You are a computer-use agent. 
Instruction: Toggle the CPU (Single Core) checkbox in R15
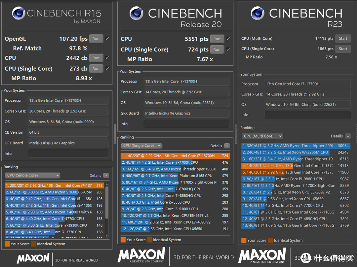[107, 69]
